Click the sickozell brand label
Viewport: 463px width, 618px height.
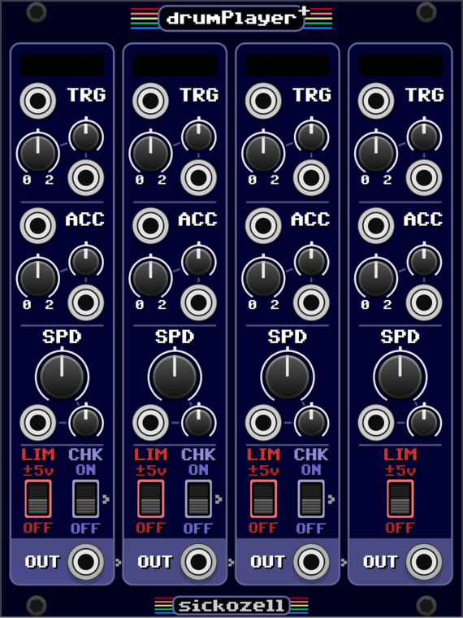click(x=231, y=605)
